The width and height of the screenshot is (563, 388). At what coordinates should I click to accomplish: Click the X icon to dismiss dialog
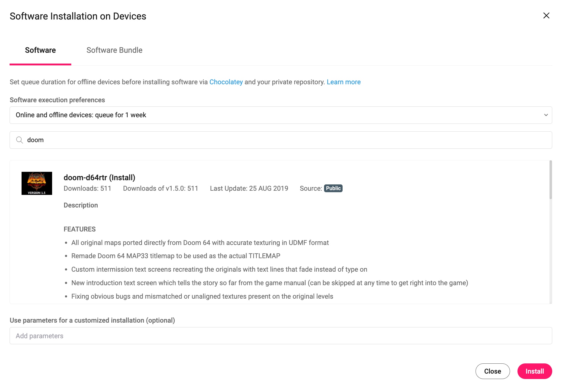coord(546,16)
